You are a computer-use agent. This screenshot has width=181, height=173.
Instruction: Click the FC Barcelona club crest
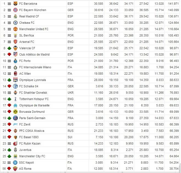[15, 4]
